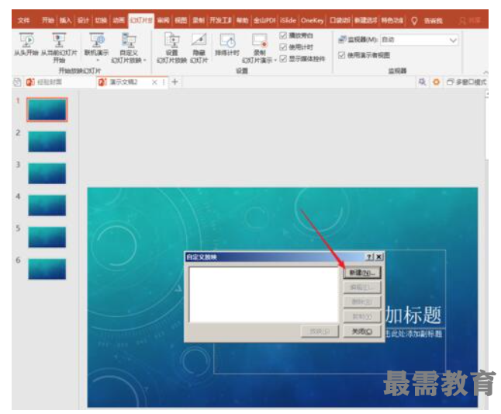Select slide 1 thumbnail
Viewport: 501px width, 414px height.
47,110
